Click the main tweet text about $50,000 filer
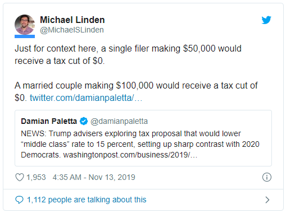 click(x=128, y=54)
